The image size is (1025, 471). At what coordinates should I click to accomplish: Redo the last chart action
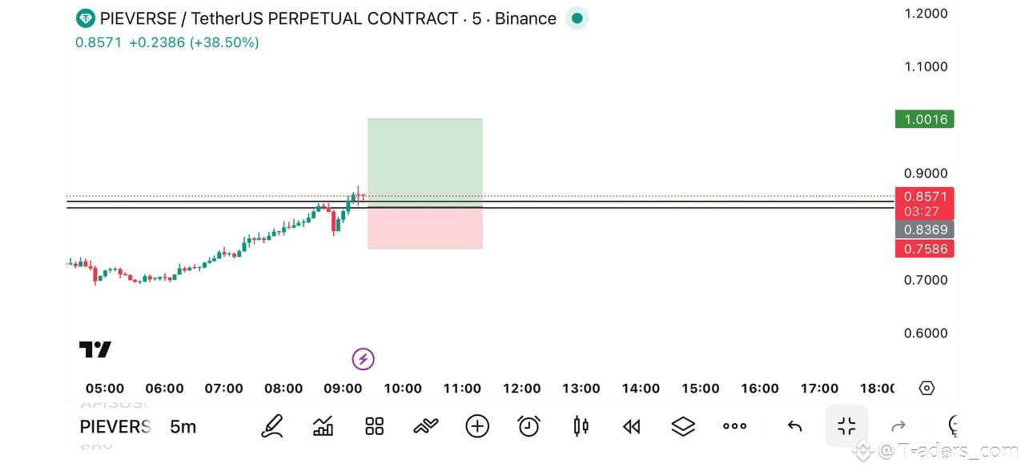point(898,426)
